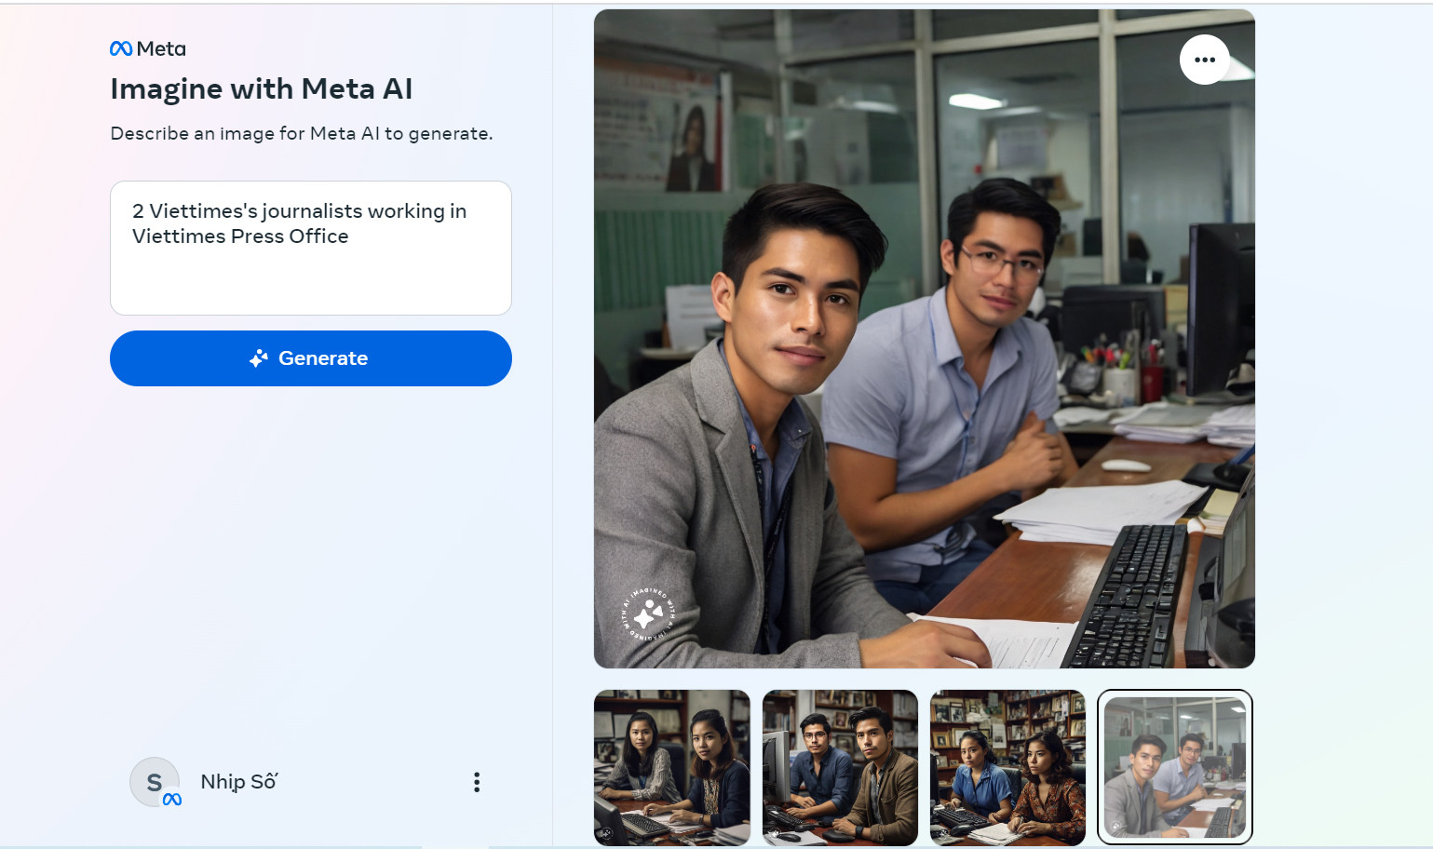Focus the image prompt text box
The height and width of the screenshot is (849, 1433).
pos(311,248)
